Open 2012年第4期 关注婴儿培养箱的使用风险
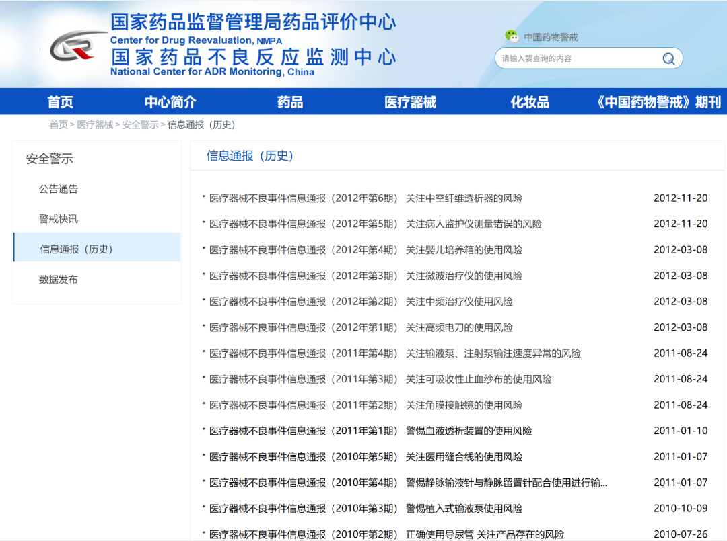This screenshot has height=541, width=727. [x=366, y=251]
